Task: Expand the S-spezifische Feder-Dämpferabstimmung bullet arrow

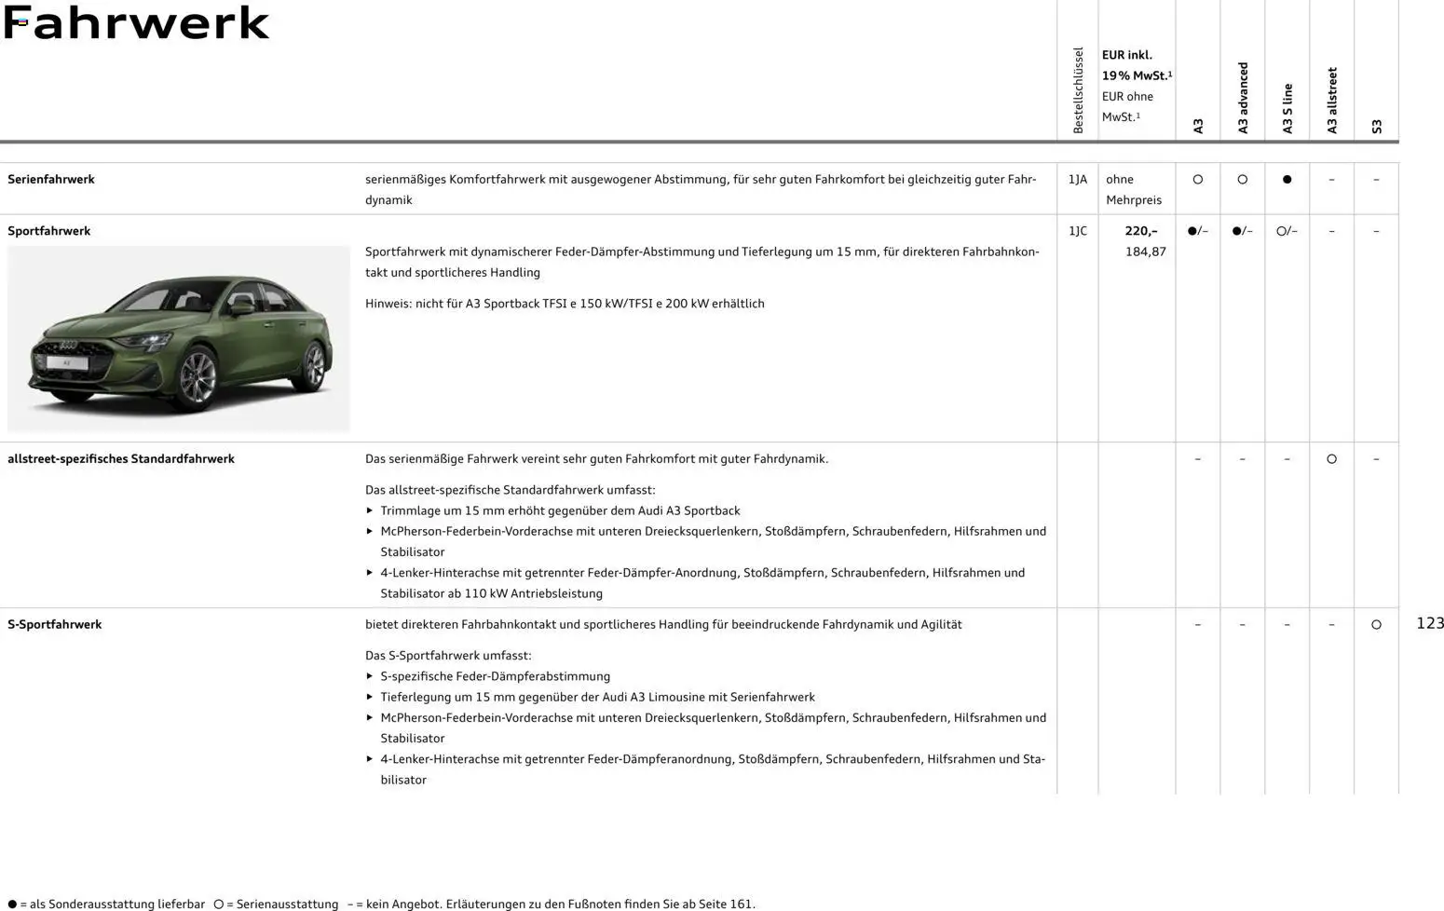Action: [371, 676]
